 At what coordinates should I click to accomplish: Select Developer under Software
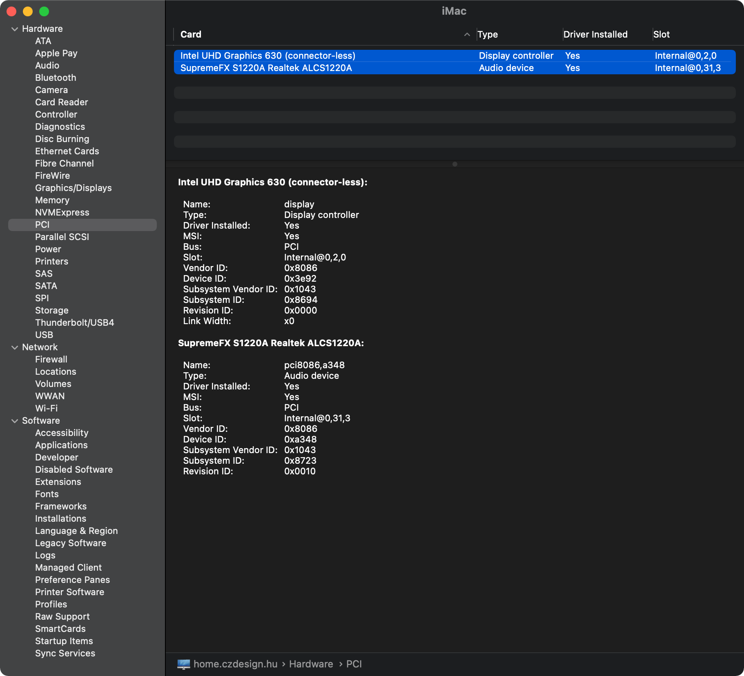click(x=57, y=458)
